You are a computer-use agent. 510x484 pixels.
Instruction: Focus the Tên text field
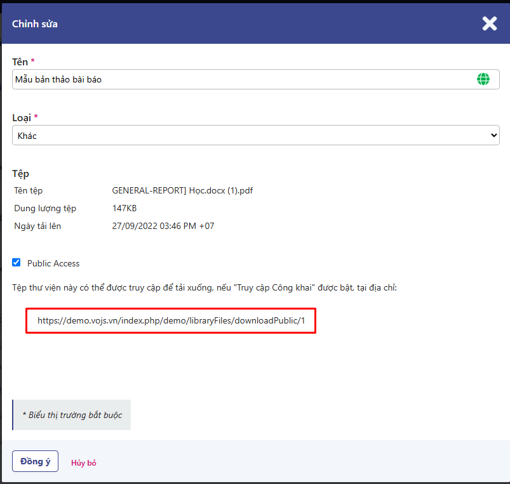point(241,79)
